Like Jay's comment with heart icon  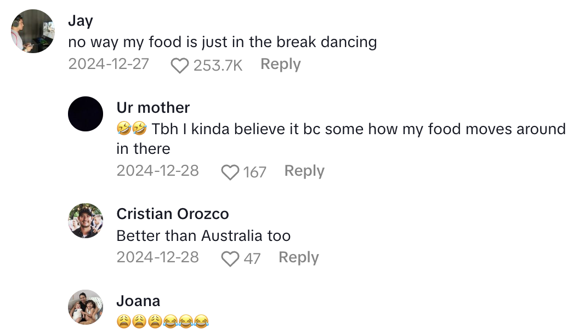179,66
